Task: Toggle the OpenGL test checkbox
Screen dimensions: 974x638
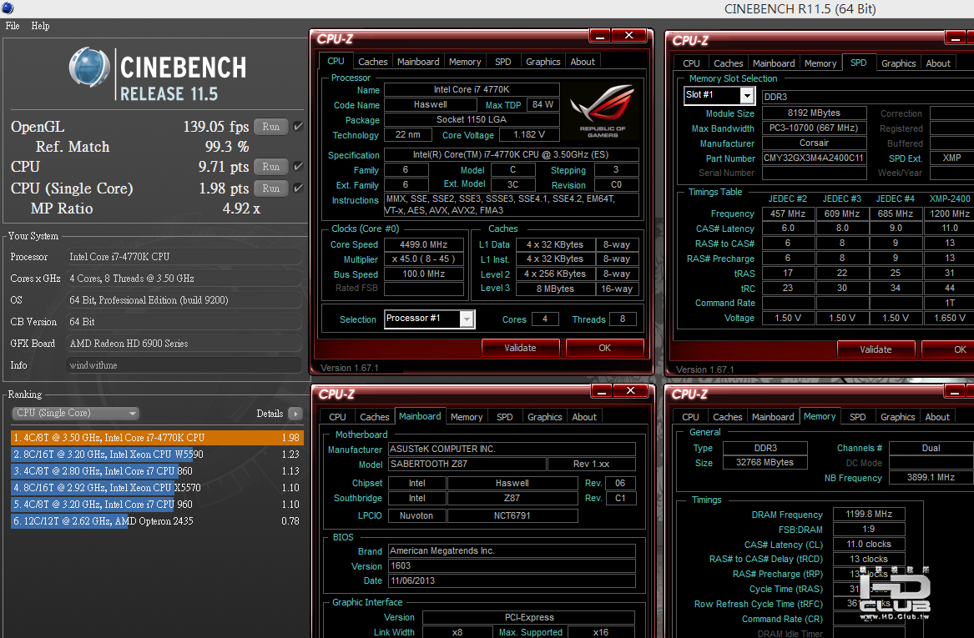Action: (298, 127)
